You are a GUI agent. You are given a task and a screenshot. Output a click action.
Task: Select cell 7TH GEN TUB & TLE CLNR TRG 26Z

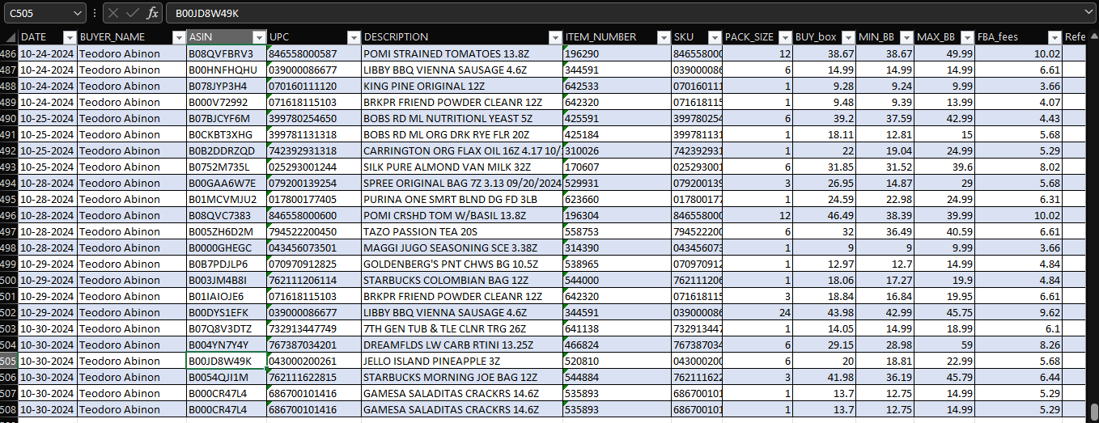pyautogui.click(x=462, y=328)
